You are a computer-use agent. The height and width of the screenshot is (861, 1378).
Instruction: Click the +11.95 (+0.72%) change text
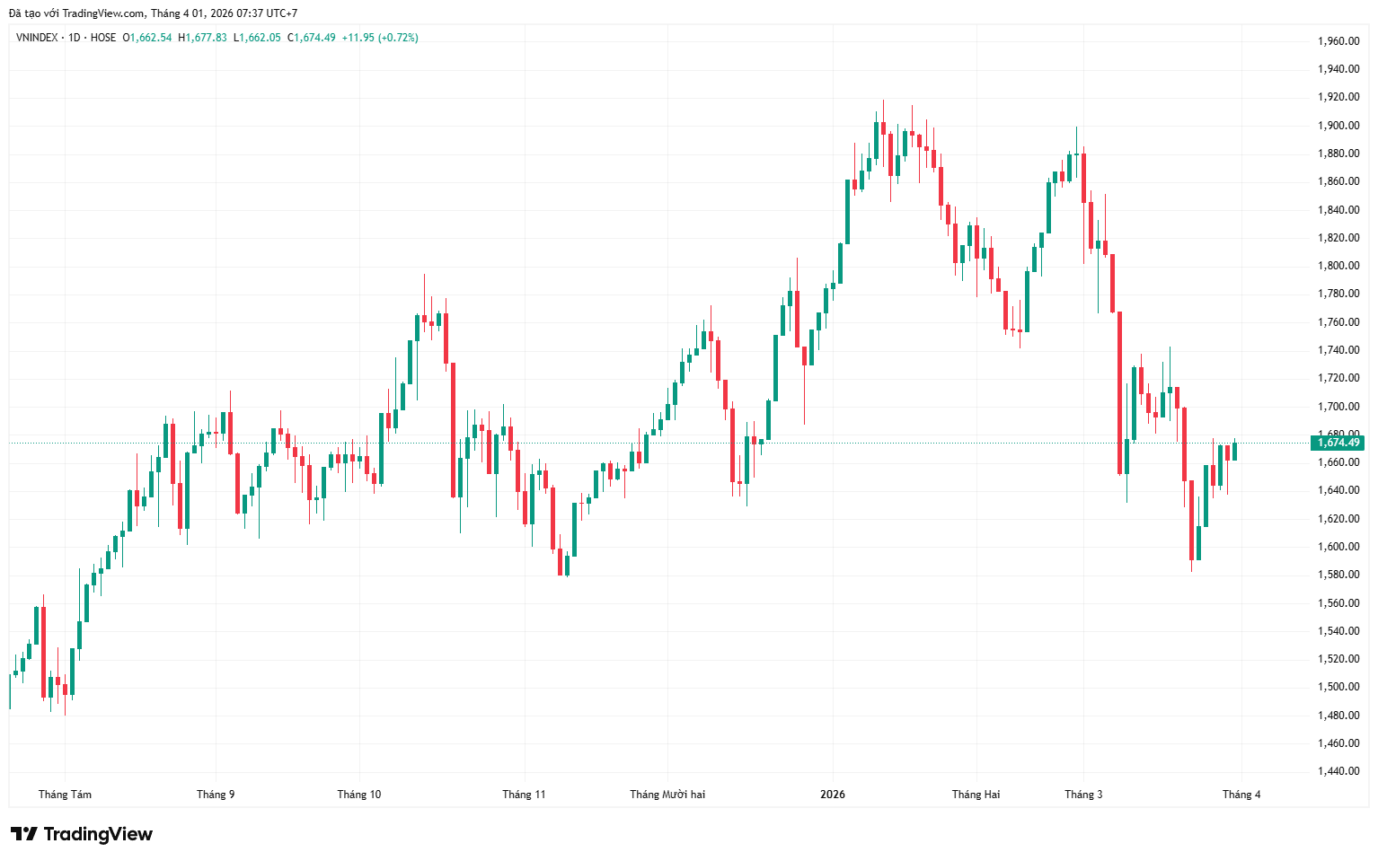(380, 38)
